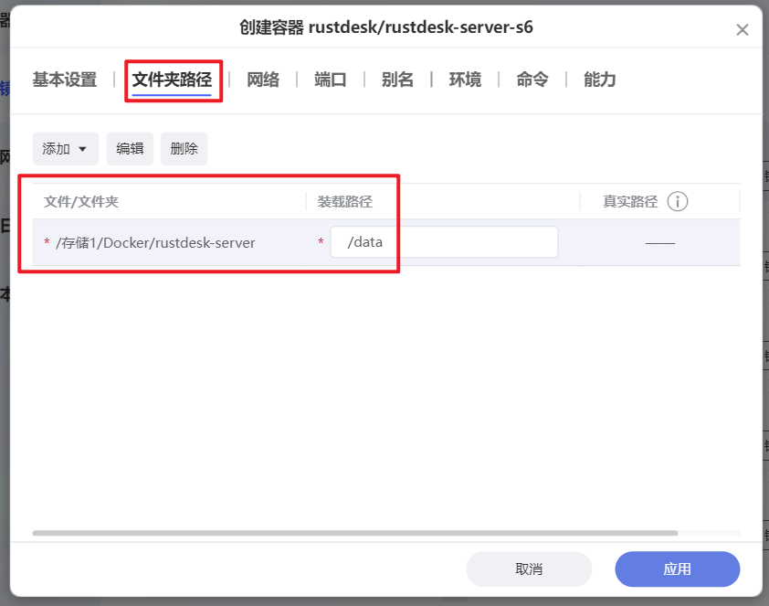This screenshot has height=606, width=769.
Task: Open the 端口 tab
Action: point(329,80)
